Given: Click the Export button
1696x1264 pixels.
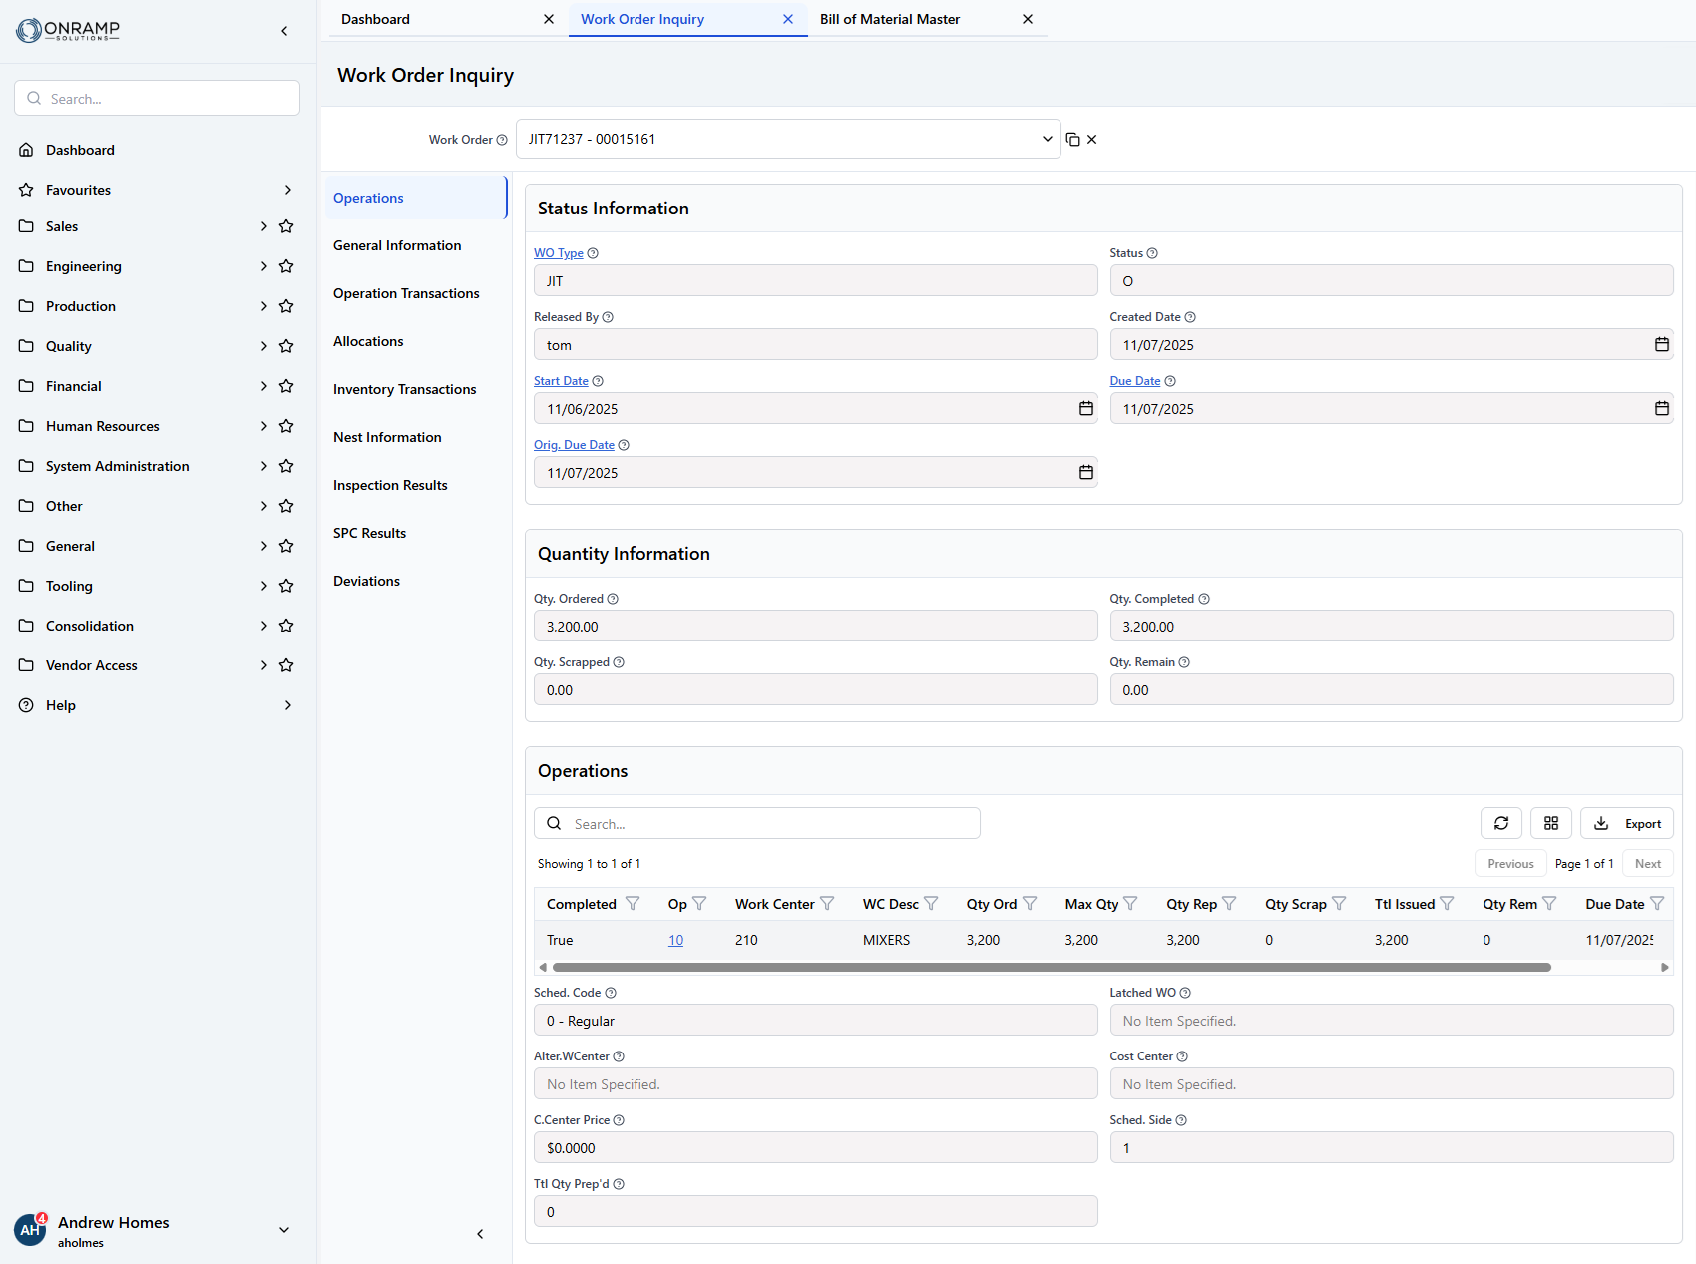Looking at the screenshot, I should [x=1627, y=823].
